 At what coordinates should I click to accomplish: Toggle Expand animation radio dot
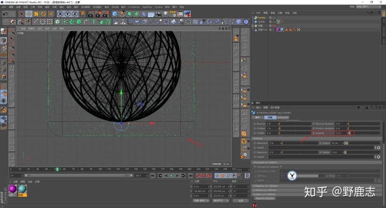click(x=314, y=133)
